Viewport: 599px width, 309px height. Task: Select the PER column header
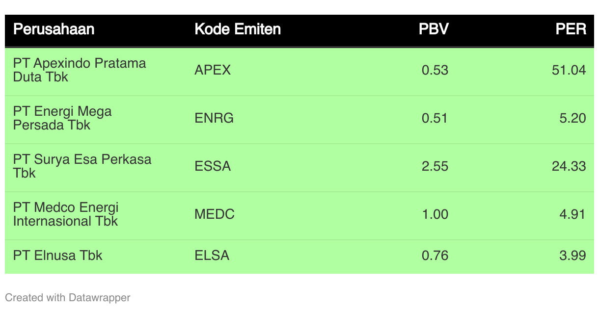(571, 29)
